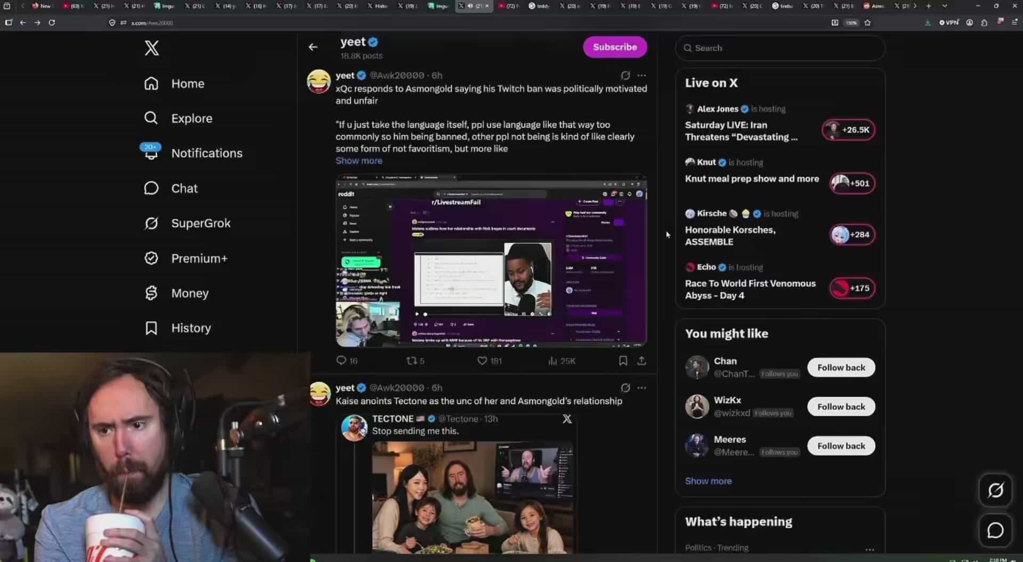This screenshot has width=1023, height=562.
Task: Share the xQc responds tweet
Action: tap(642, 361)
